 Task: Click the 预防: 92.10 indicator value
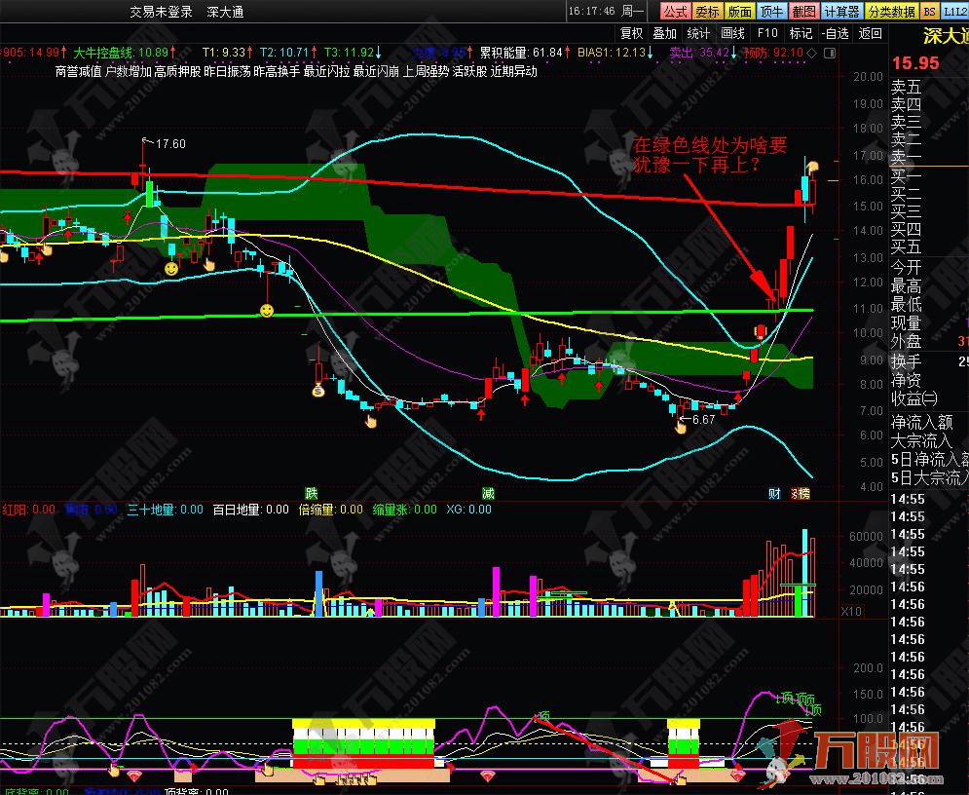pos(773,53)
